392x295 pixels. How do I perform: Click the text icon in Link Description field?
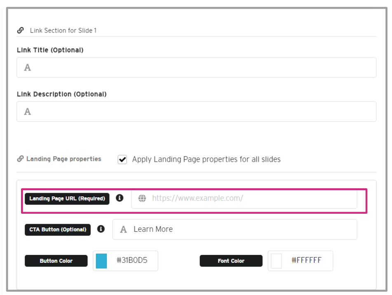click(x=28, y=112)
